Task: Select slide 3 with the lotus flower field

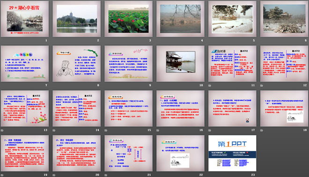Action: click(128, 19)
